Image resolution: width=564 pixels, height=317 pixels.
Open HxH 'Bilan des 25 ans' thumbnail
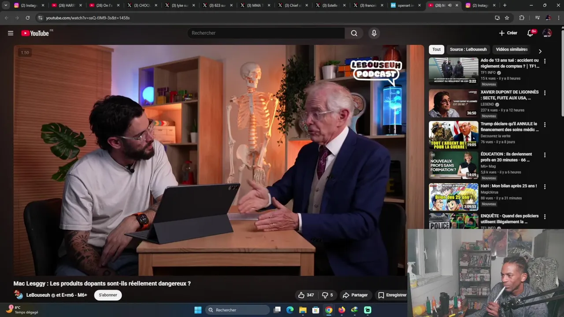453,197
